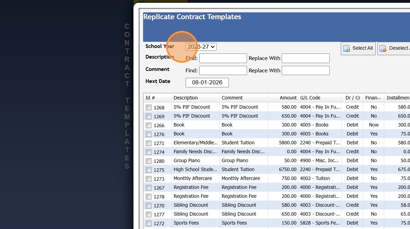Click the Description Find input field
This screenshot has height=229, width=410.
click(223, 58)
